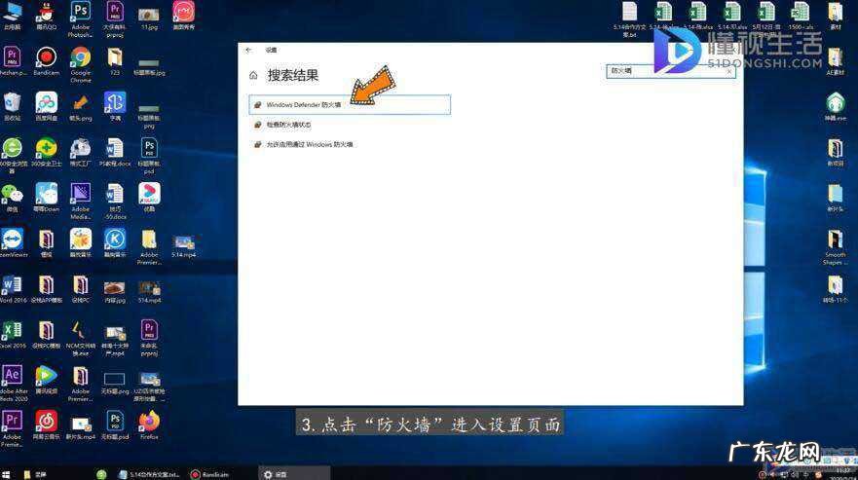Open the 123 folder on desktop

tap(115, 61)
